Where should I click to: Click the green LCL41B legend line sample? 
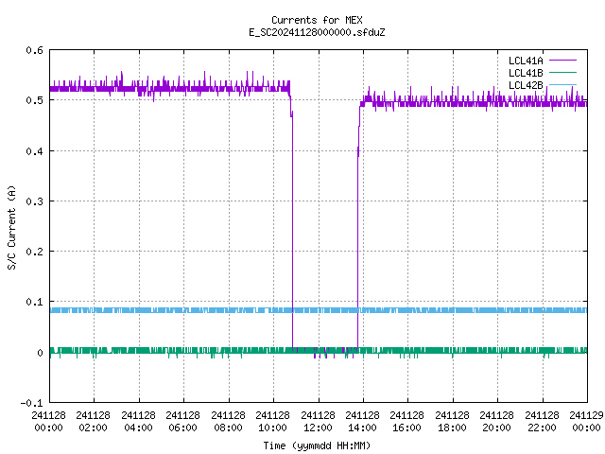coord(562,72)
